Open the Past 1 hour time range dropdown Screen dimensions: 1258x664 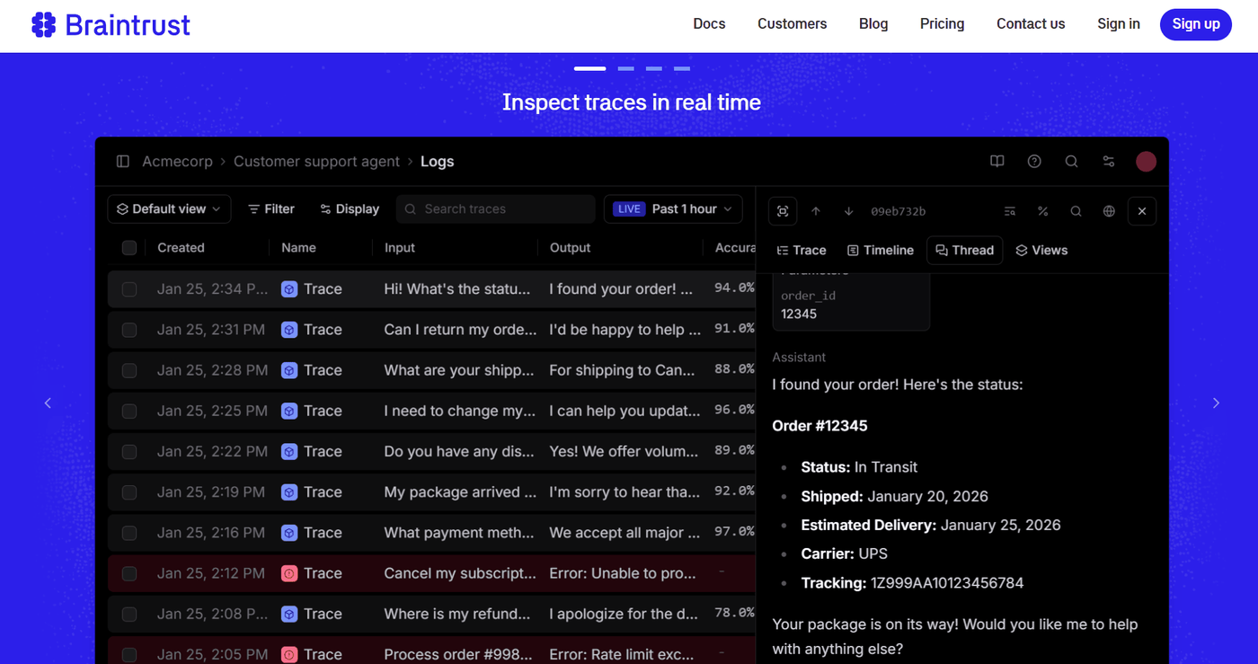pos(673,209)
